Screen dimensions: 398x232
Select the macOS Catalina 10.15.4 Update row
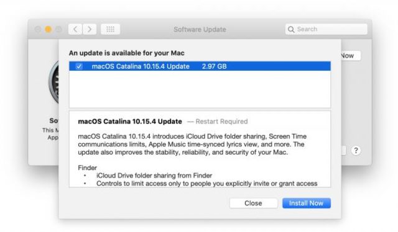(x=200, y=66)
